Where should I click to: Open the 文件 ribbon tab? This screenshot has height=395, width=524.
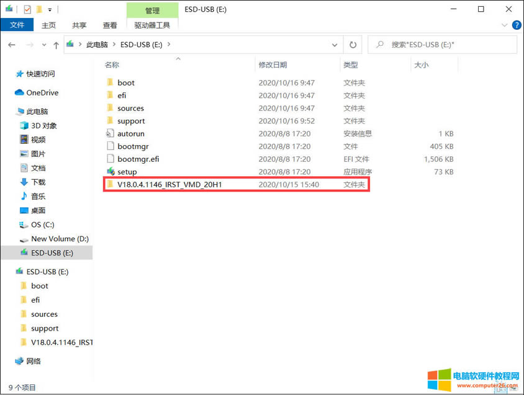[x=17, y=25]
